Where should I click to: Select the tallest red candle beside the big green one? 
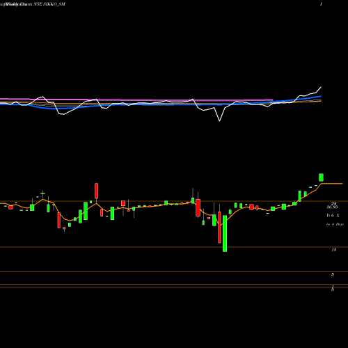tap(219, 227)
